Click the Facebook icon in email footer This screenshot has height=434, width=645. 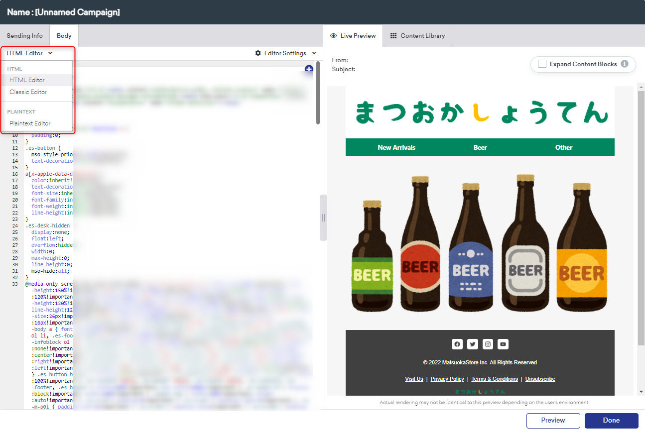click(457, 344)
